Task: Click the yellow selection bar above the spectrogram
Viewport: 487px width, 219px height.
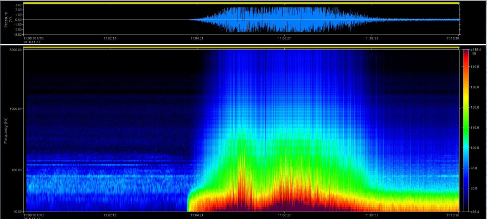Action: tap(241, 48)
